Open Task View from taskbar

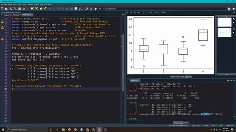coord(57,129)
